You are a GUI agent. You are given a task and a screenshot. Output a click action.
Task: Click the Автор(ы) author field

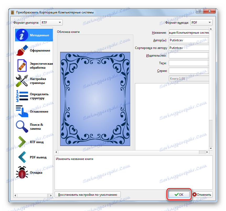(x=188, y=40)
